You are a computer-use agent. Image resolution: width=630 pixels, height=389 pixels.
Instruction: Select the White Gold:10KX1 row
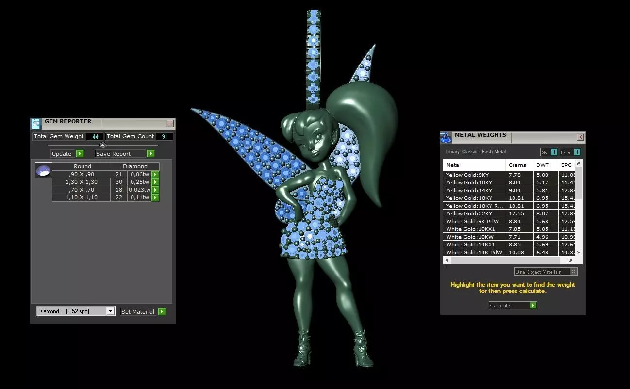point(509,229)
